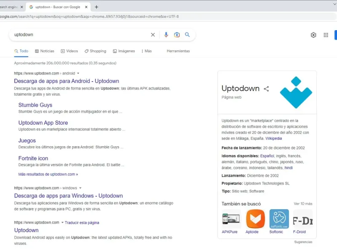This screenshot has width=337, height=252.
Task: Switch to the Videos tab
Action: pos(70,51)
